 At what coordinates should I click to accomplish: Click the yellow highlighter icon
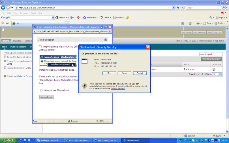click(127, 18)
